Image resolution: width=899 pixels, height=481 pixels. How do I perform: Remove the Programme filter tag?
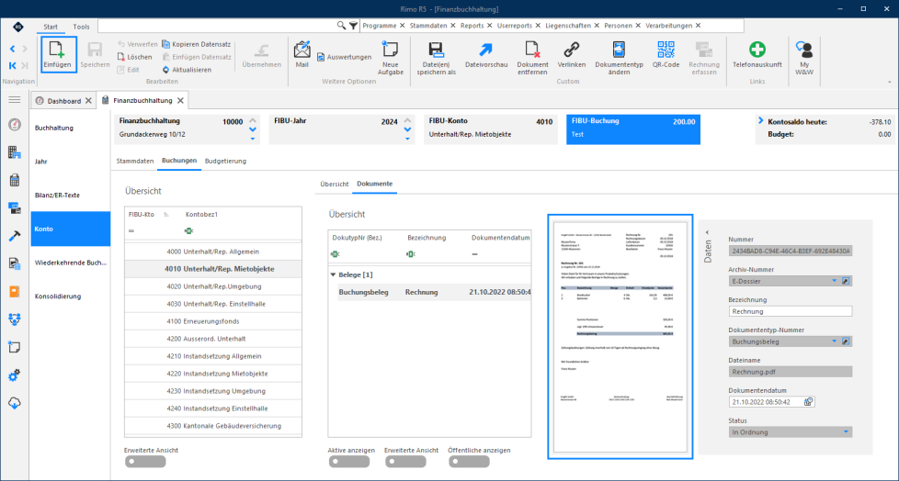tap(402, 26)
